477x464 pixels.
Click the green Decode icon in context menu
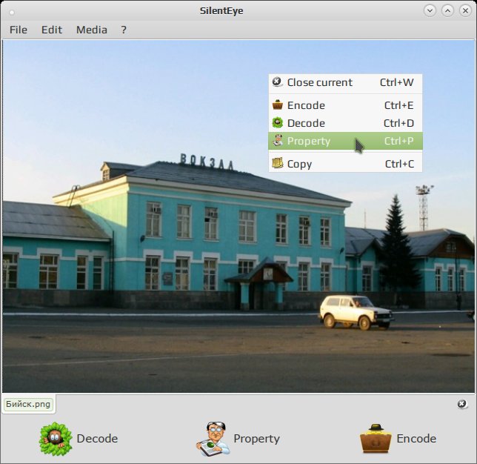pyautogui.click(x=278, y=123)
